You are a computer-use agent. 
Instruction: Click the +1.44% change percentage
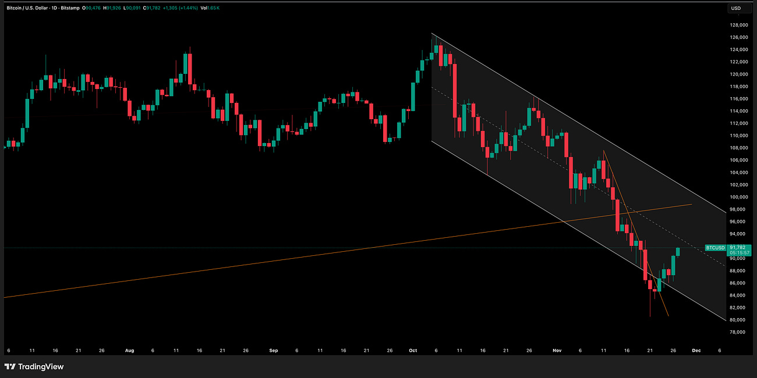(188, 8)
